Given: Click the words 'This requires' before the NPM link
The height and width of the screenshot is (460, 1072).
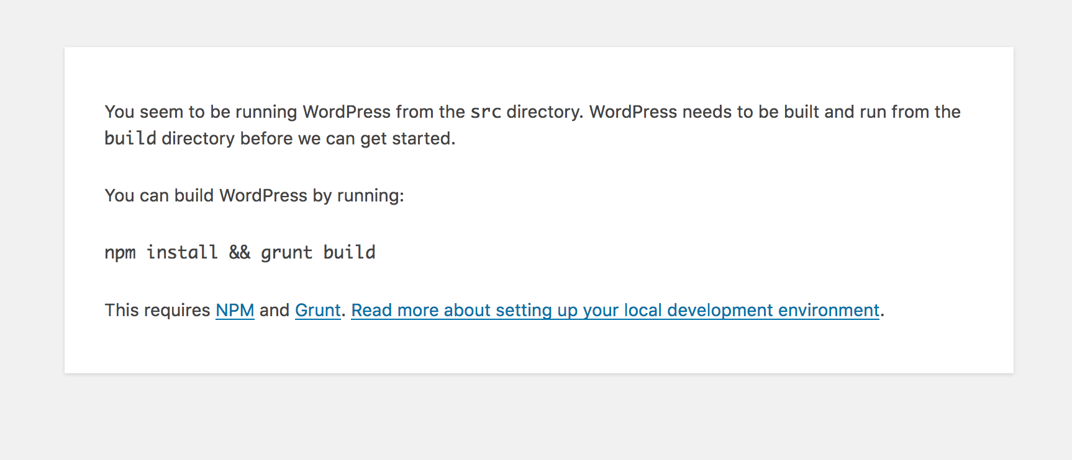Looking at the screenshot, I should tap(158, 310).
